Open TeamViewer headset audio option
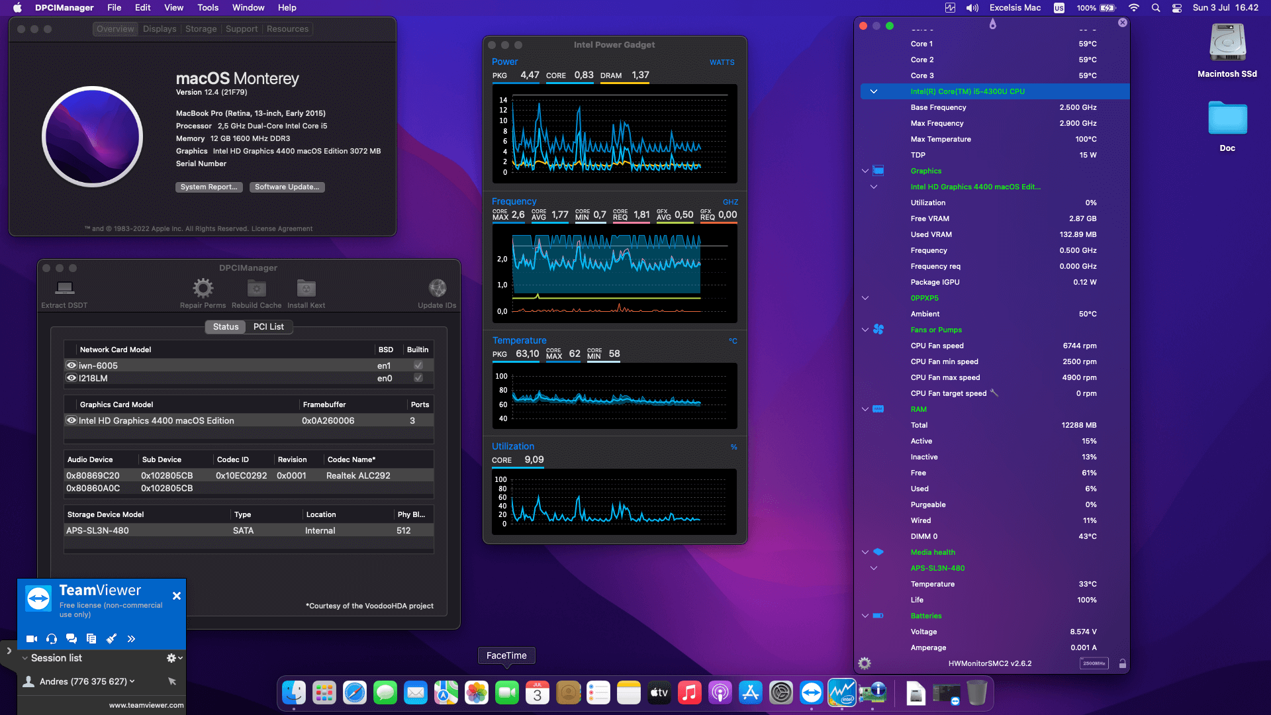 (52, 639)
